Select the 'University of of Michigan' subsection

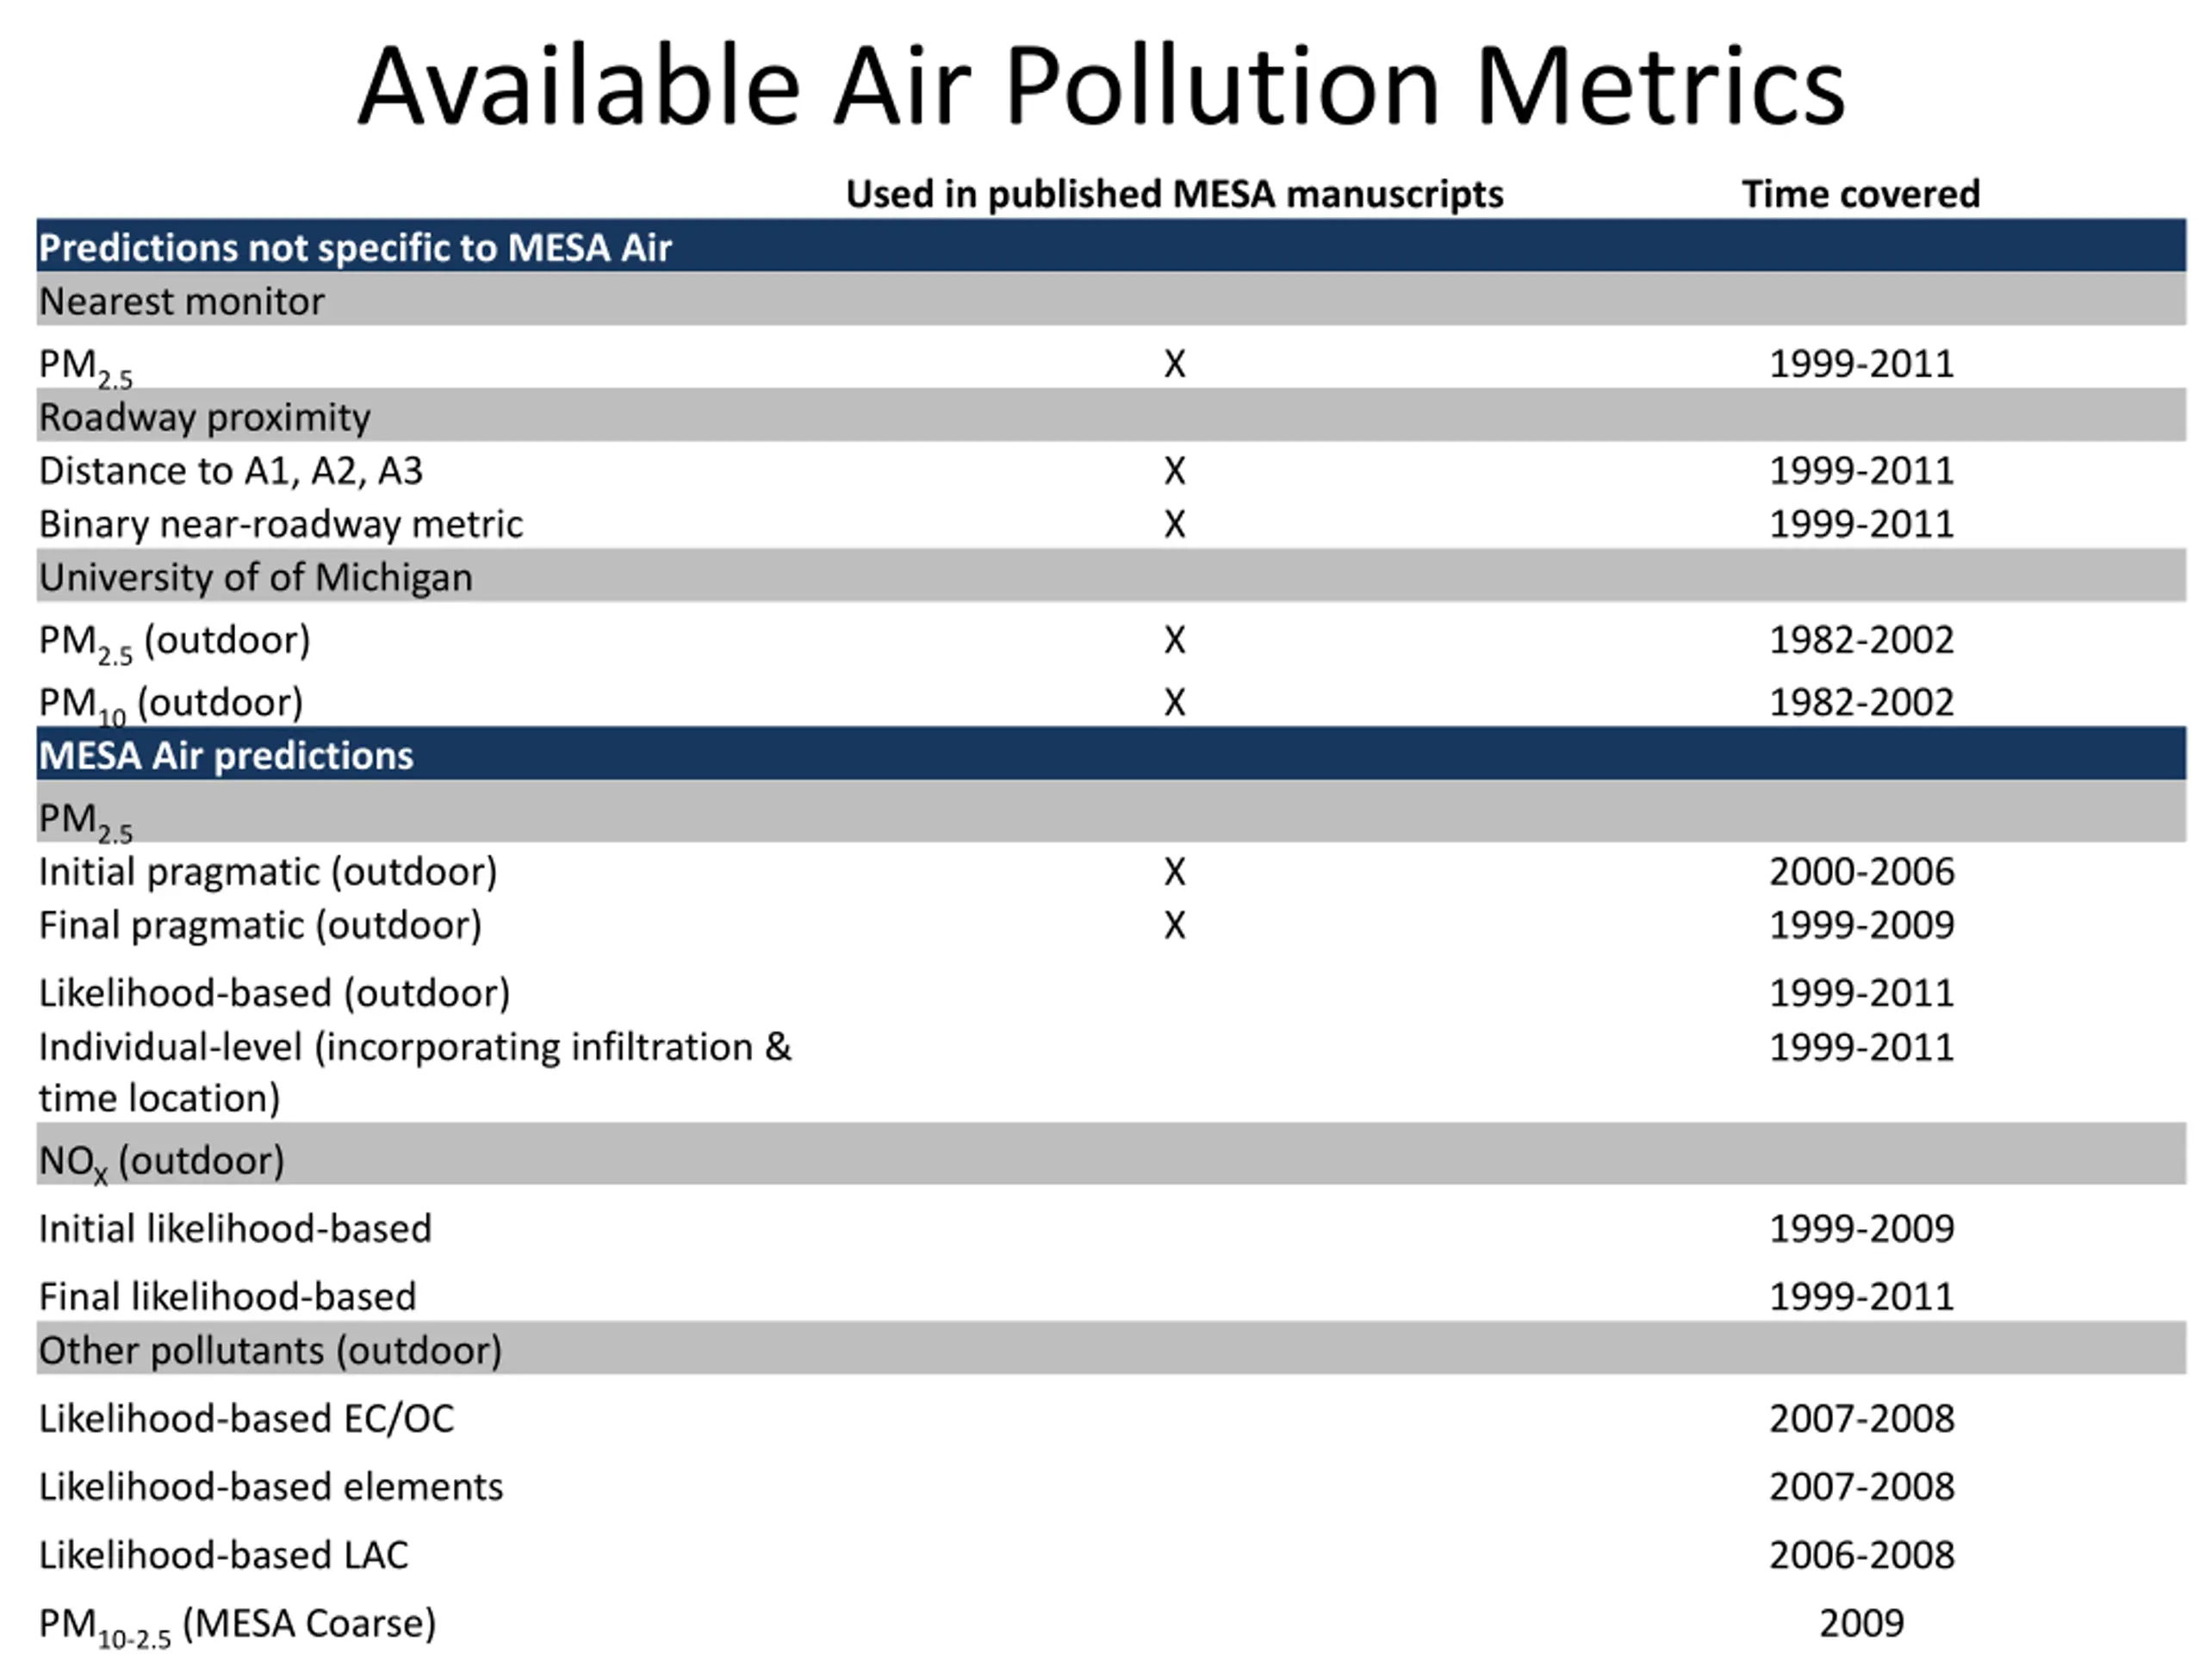point(1111,576)
